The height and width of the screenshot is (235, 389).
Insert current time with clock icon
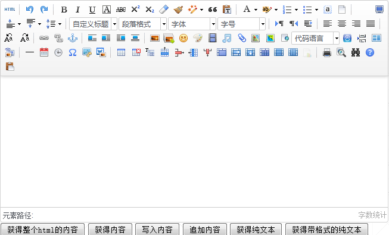[x=58, y=52]
